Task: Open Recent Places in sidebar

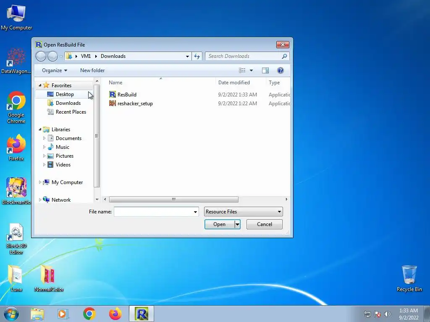Action: point(71,112)
